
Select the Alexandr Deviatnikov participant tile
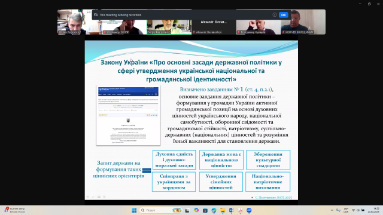pos(214,22)
